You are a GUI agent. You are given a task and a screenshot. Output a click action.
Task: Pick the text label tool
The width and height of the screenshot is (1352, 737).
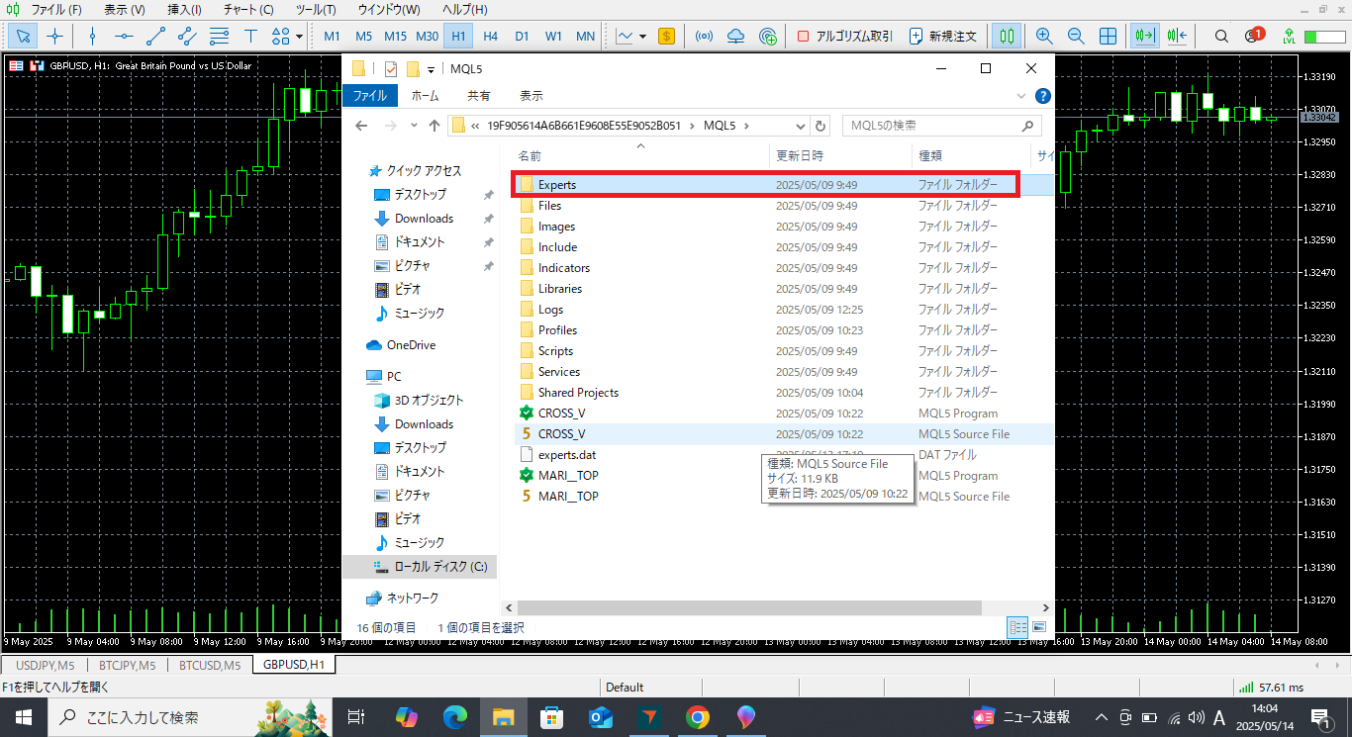click(251, 37)
